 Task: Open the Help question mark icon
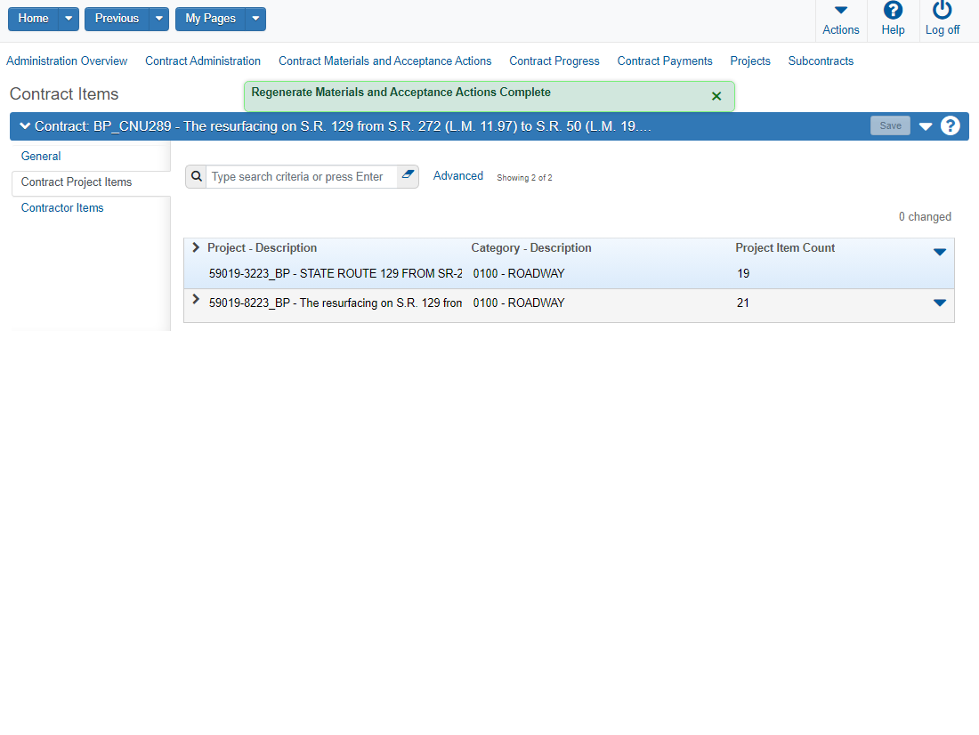pyautogui.click(x=893, y=11)
